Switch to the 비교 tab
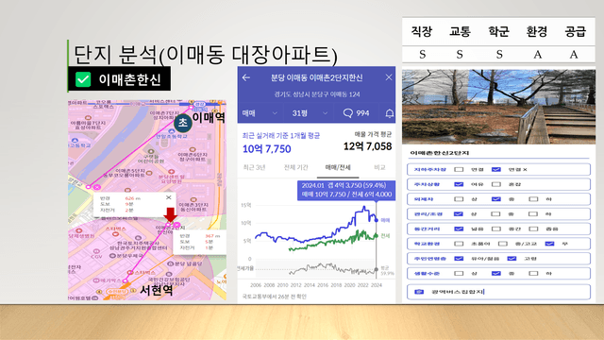604x340 pixels. click(x=379, y=167)
